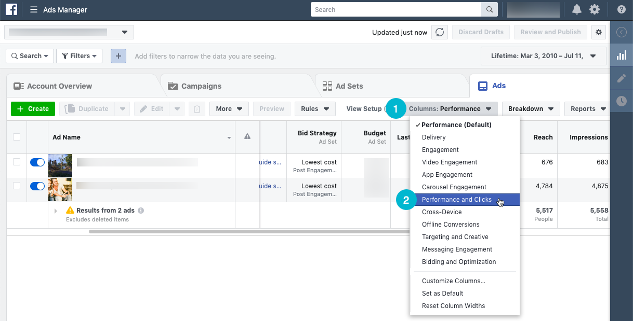Viewport: 633px width, 321px height.
Task: Check the select-all checkbox in header
Action: (17, 137)
